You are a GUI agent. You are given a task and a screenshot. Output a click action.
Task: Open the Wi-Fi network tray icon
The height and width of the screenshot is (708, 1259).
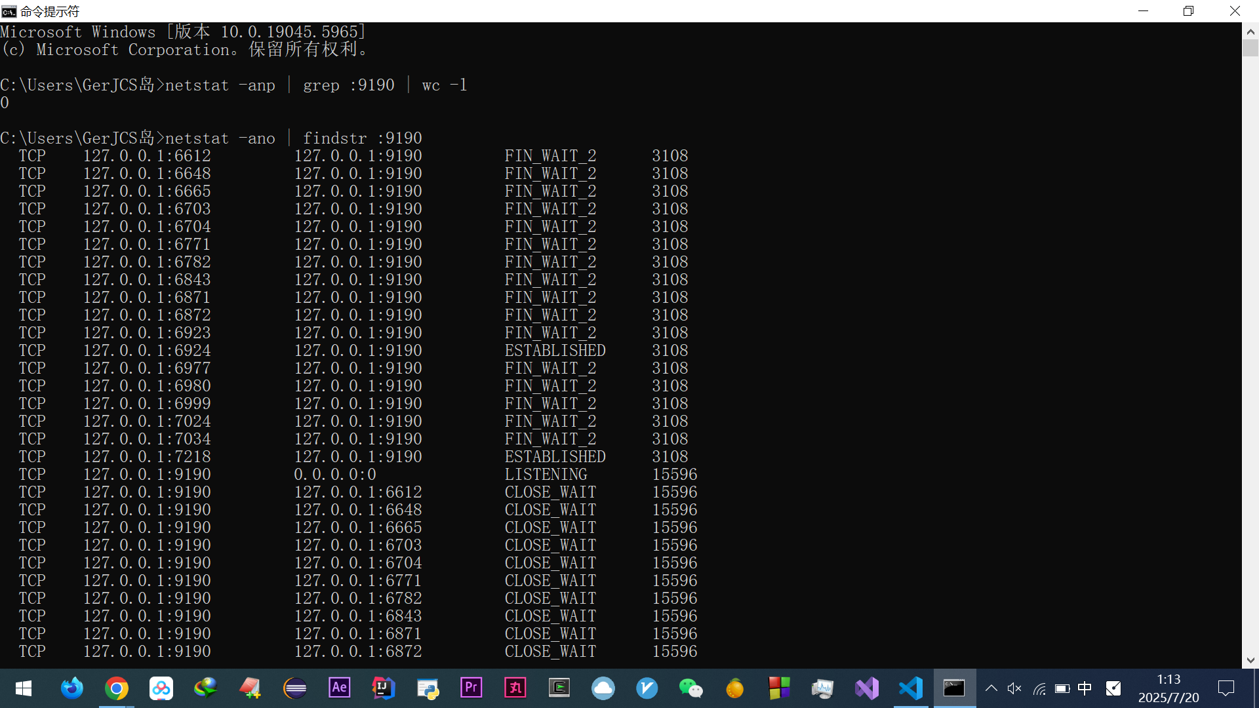[1039, 688]
